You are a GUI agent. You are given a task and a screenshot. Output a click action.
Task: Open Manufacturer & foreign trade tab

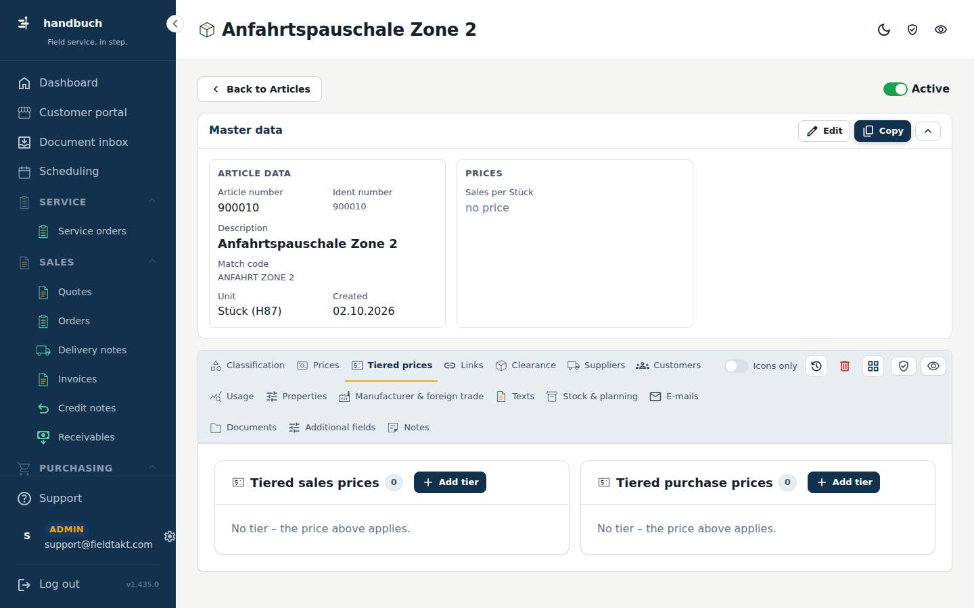(411, 397)
